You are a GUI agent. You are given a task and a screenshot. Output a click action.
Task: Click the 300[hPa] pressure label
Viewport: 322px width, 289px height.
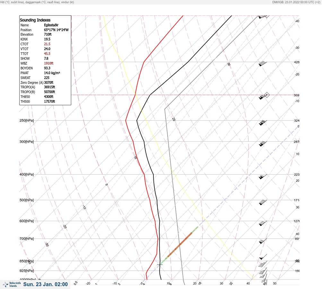pos(27,142)
